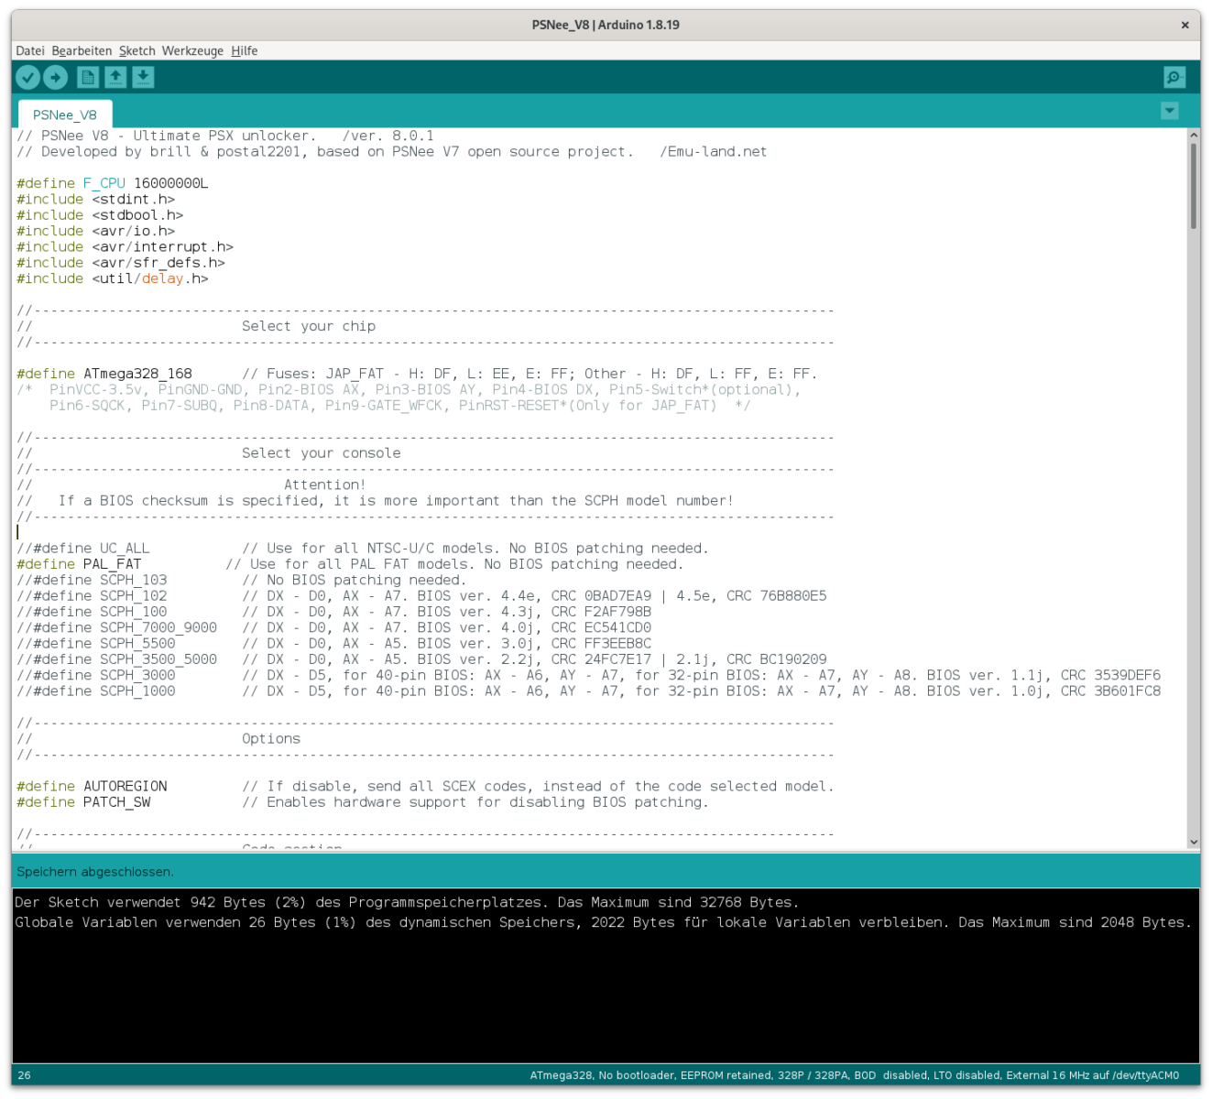
Task: Click the '#include <stdint.h>' line
Action: (x=95, y=200)
